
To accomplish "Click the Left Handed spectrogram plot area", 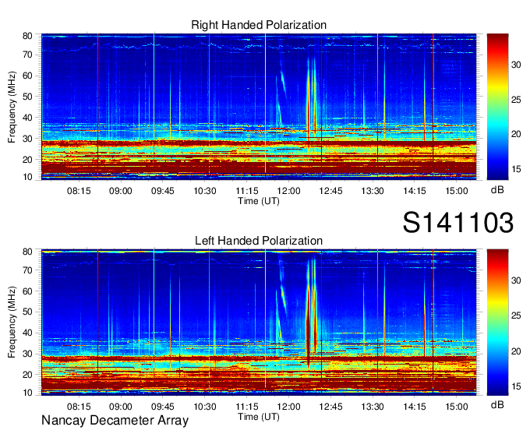I will 259,322.
